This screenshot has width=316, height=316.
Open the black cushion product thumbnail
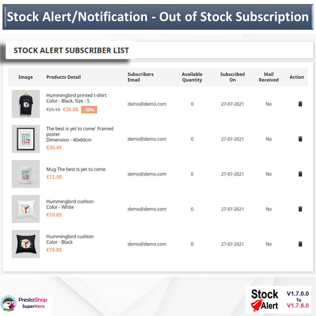click(x=26, y=244)
